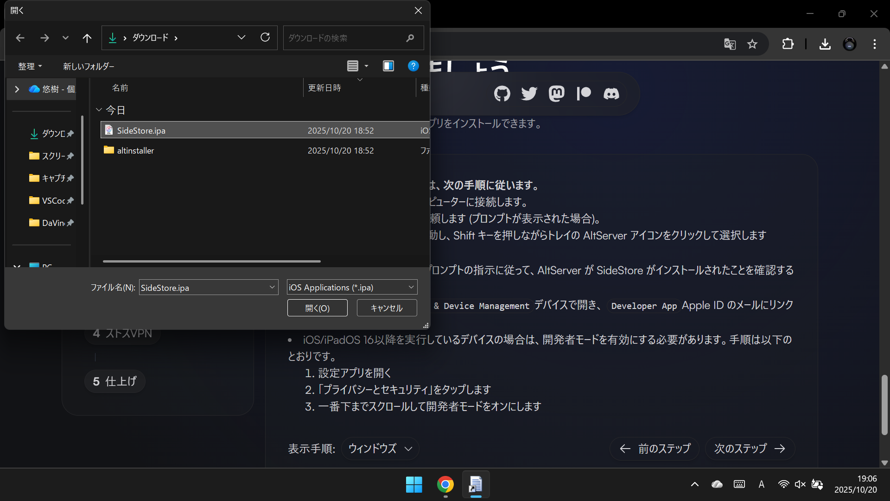Viewport: 890px width, 501px height.
Task: Click 新しいフォルダー in the dialog toolbar
Action: pos(89,66)
